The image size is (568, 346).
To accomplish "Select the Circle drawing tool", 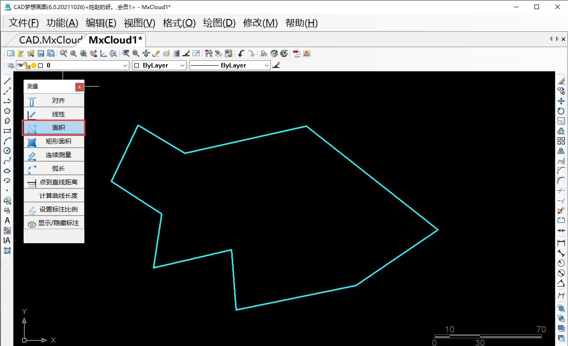I will [x=7, y=151].
